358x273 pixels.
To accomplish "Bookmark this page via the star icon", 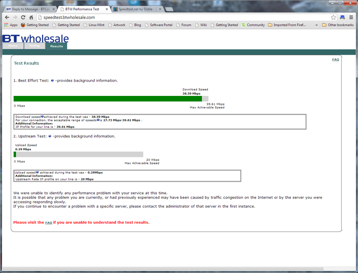I will 333,17.
